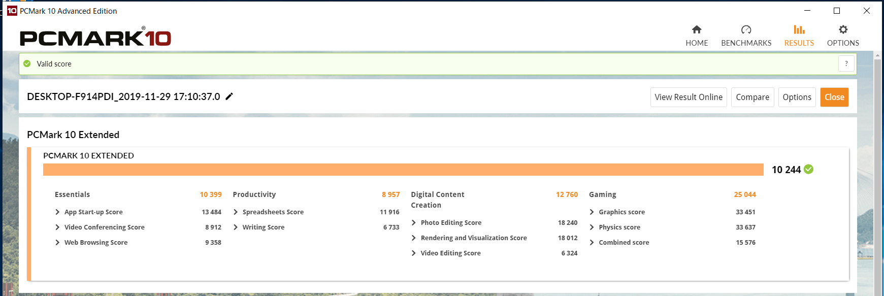Expand Physics score row

point(592,227)
